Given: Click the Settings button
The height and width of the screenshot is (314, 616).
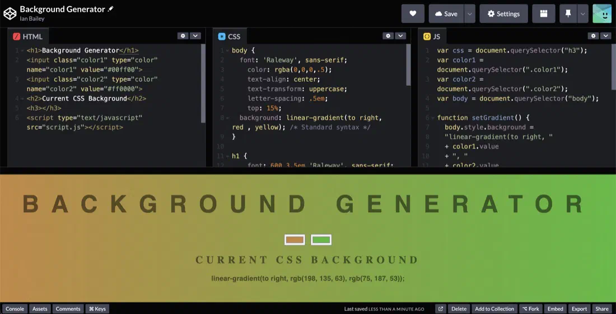Looking at the screenshot, I should [x=503, y=14].
